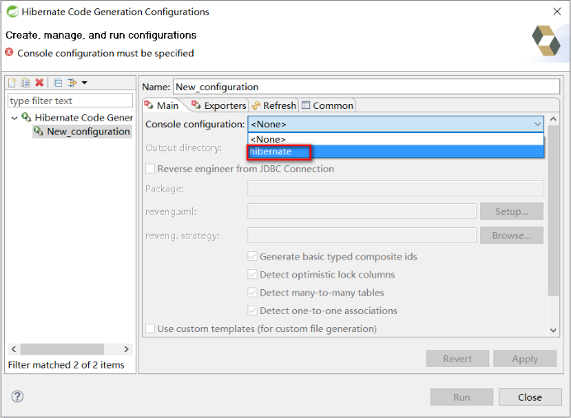Click the Duplicate configuration icon

(26, 83)
